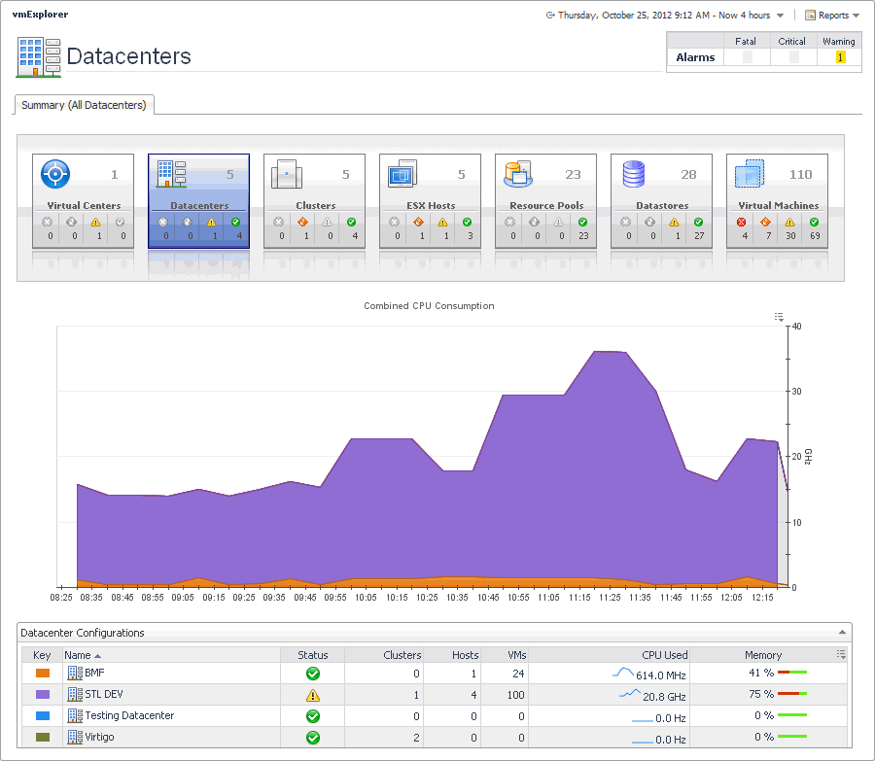The width and height of the screenshot is (875, 761).
Task: Open the Reports dropdown menu
Action: 832,16
